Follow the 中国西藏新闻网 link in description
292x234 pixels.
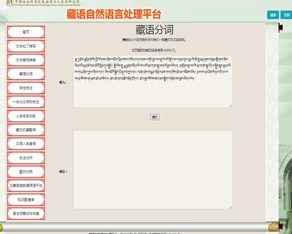143,40
